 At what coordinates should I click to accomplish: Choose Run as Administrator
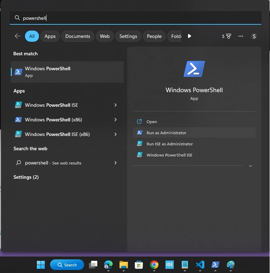(194, 133)
